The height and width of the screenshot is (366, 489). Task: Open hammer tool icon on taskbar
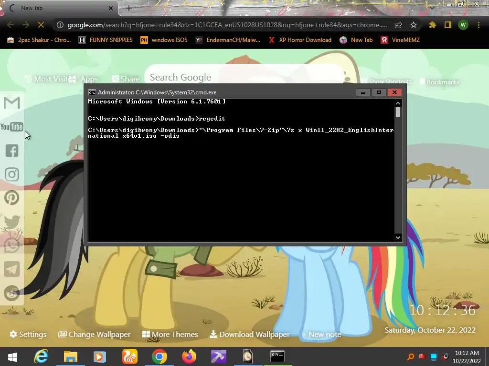pos(219,356)
